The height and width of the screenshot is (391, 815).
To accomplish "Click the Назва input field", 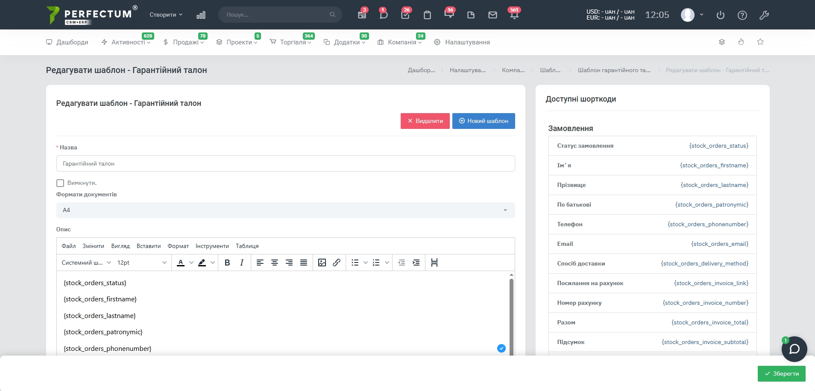I will pos(285,163).
